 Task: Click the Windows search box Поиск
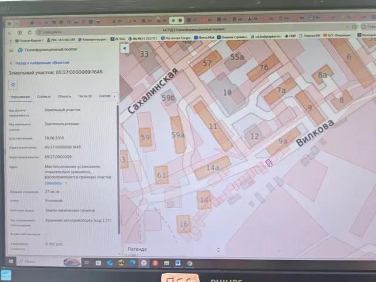pos(41,261)
